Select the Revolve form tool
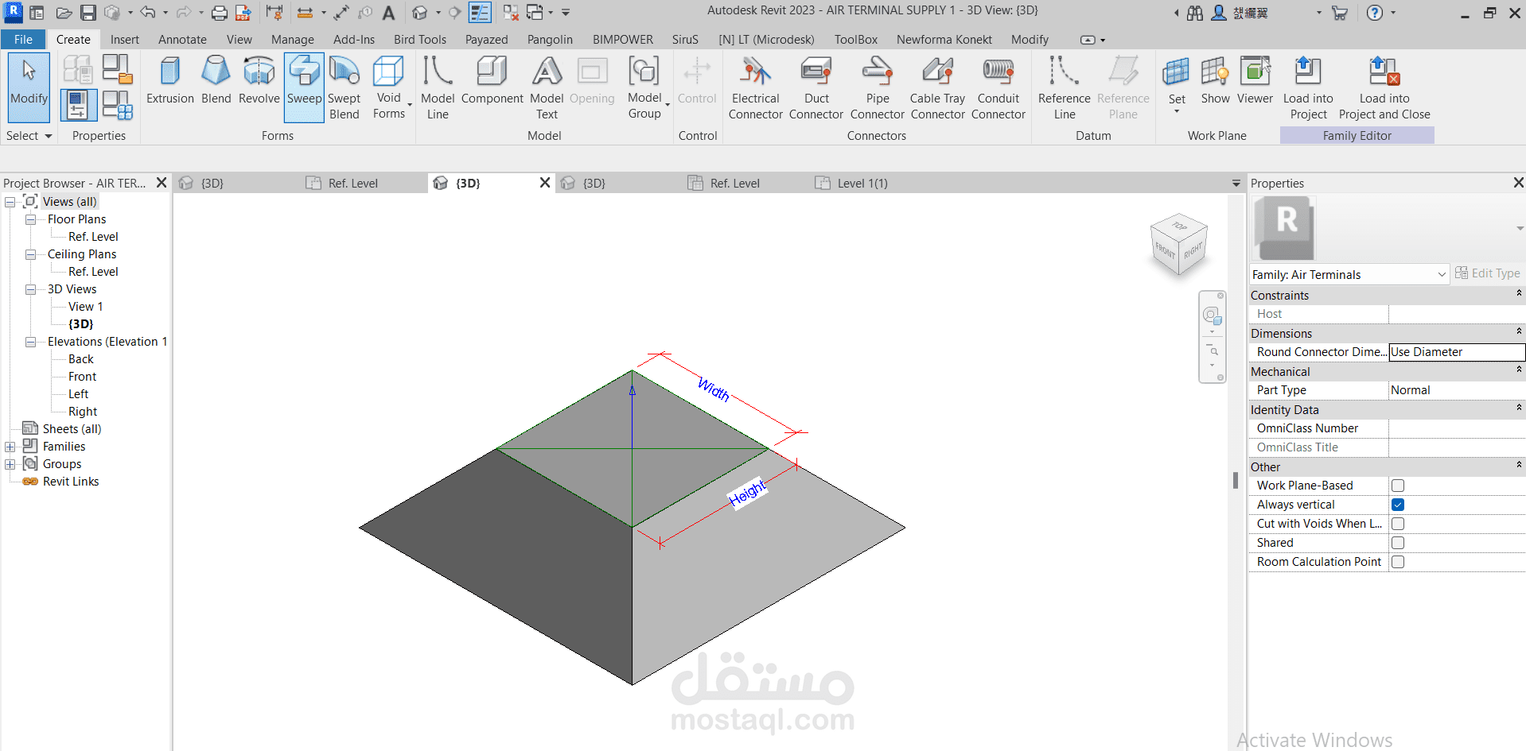The width and height of the screenshot is (1526, 751). click(x=259, y=81)
